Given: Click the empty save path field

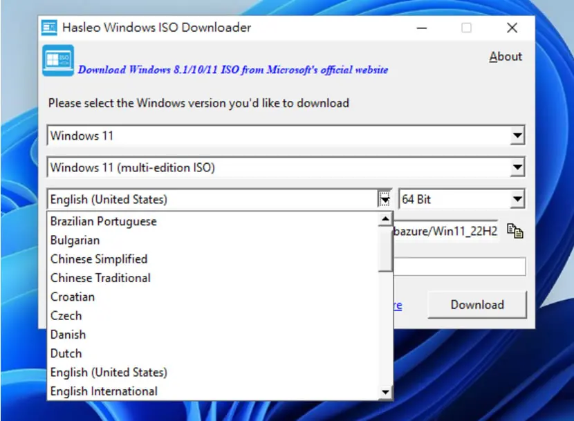Looking at the screenshot, I should (x=459, y=267).
